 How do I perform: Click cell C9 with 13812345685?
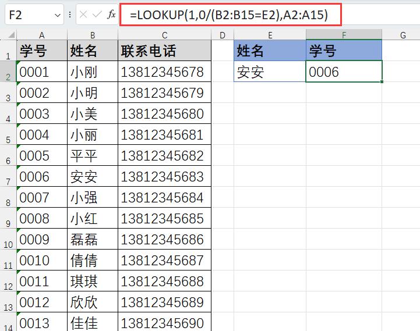tap(164, 218)
